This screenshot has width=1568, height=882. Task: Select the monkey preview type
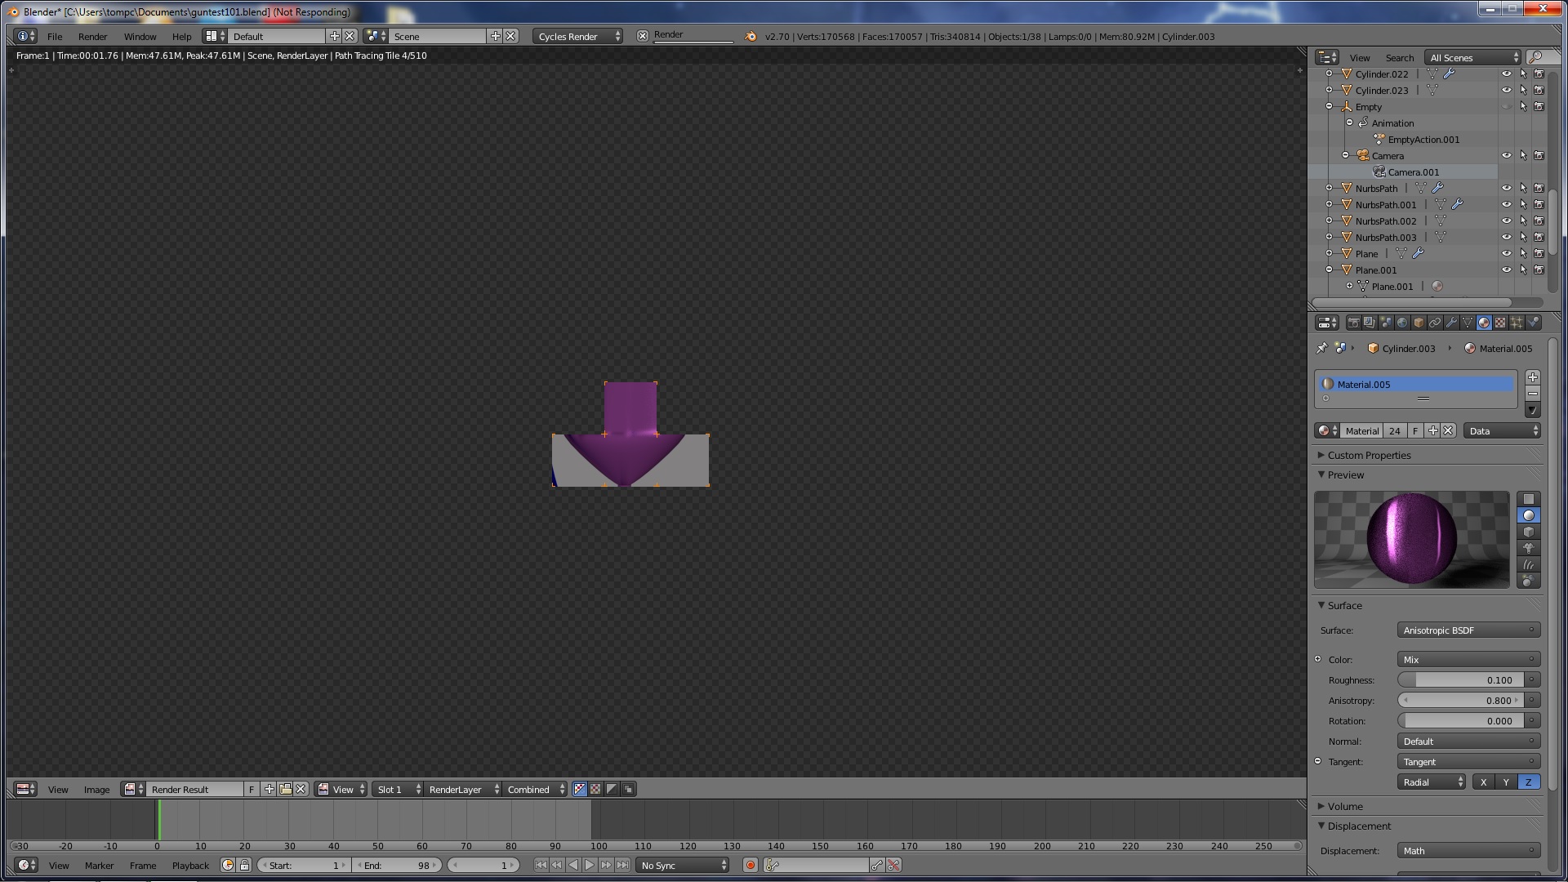click(1529, 548)
